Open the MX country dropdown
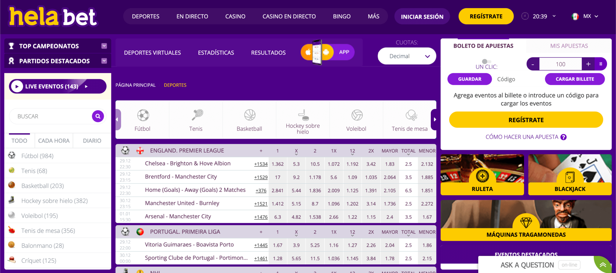The height and width of the screenshot is (273, 616). coord(591,16)
